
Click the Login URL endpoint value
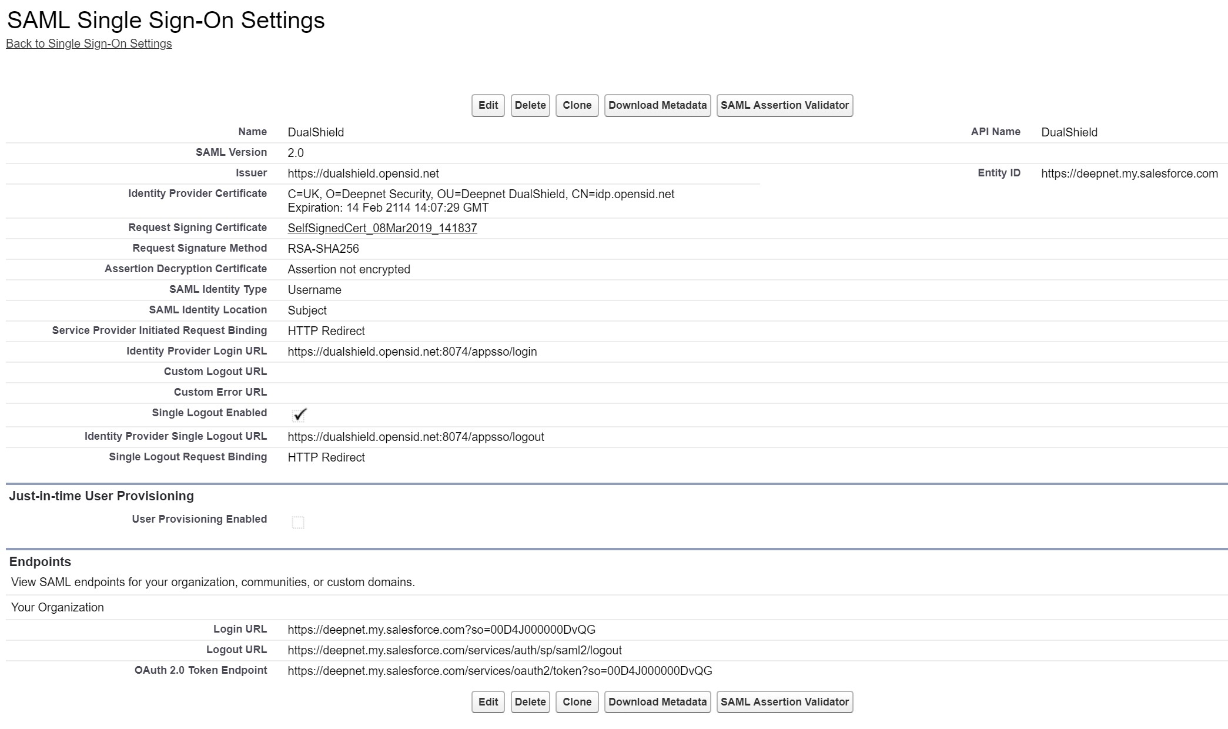point(441,630)
